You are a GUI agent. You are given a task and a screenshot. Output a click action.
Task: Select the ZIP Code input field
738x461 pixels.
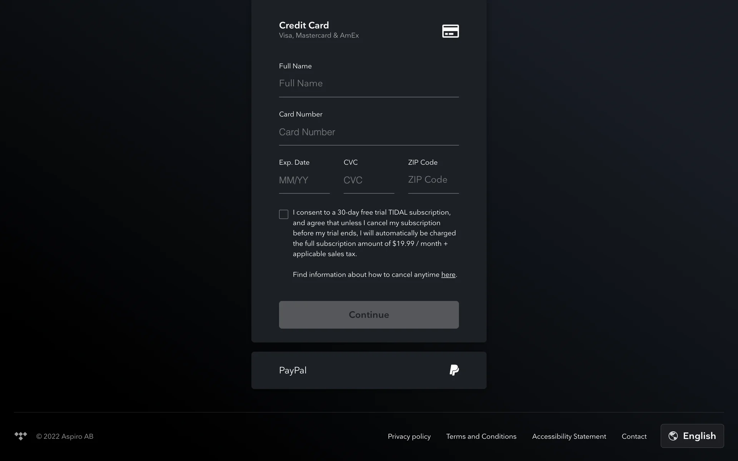tap(433, 180)
